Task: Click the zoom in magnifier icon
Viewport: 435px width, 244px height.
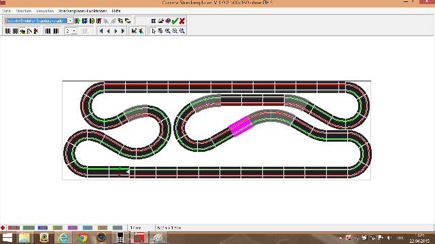Action: click(x=168, y=31)
